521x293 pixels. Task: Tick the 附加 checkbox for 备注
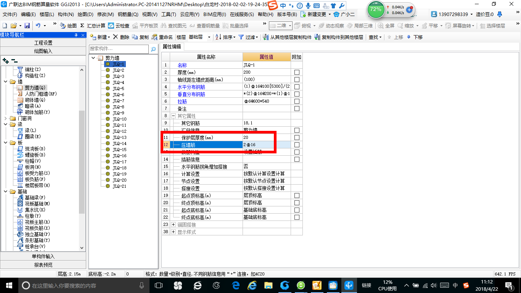(x=297, y=108)
